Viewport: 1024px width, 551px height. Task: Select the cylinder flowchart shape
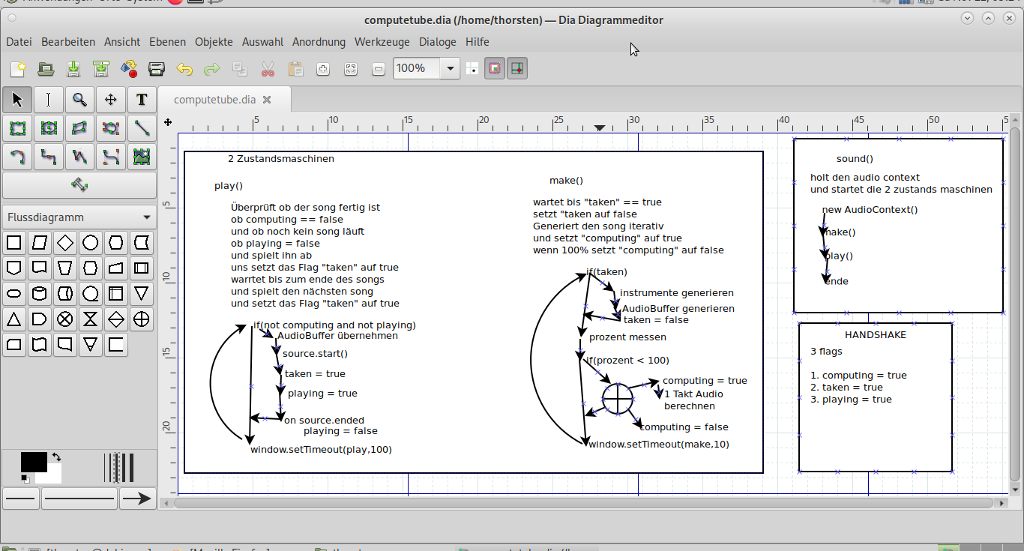pos(40,294)
